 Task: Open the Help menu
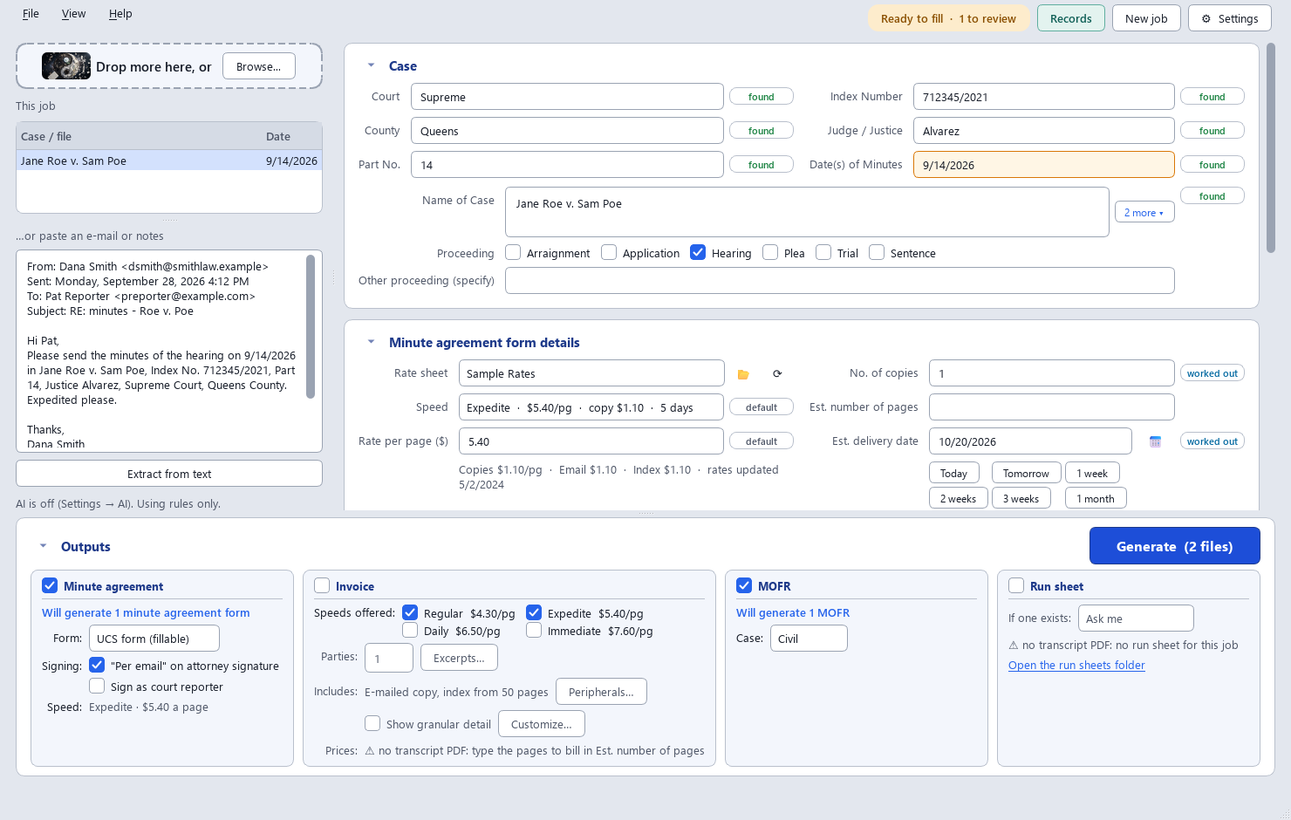pyautogui.click(x=120, y=14)
